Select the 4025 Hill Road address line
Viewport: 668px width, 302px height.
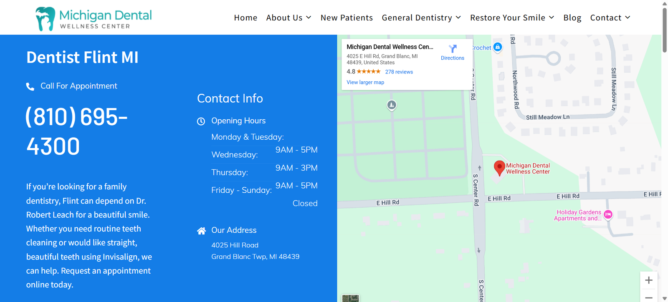point(235,245)
